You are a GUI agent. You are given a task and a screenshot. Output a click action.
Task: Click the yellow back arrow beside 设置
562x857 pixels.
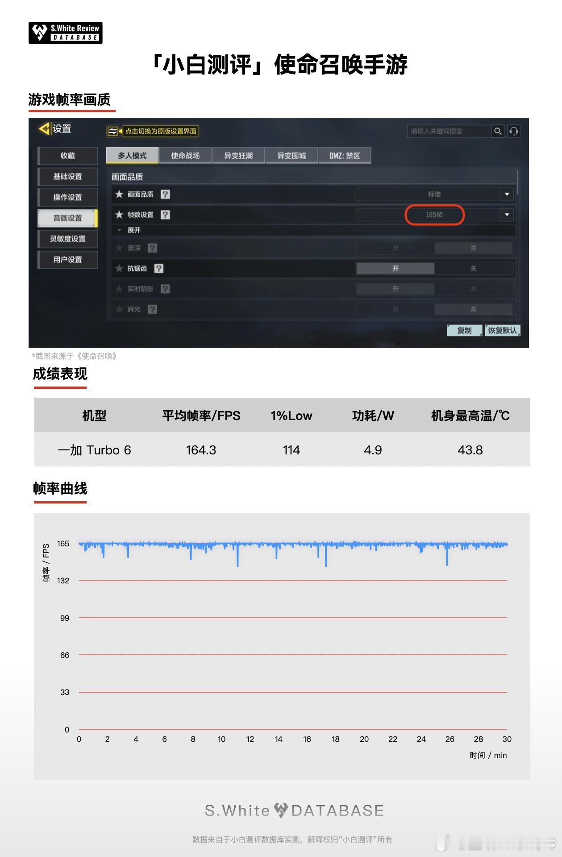(44, 129)
